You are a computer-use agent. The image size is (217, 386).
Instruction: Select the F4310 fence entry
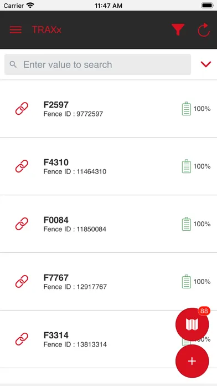(x=108, y=166)
